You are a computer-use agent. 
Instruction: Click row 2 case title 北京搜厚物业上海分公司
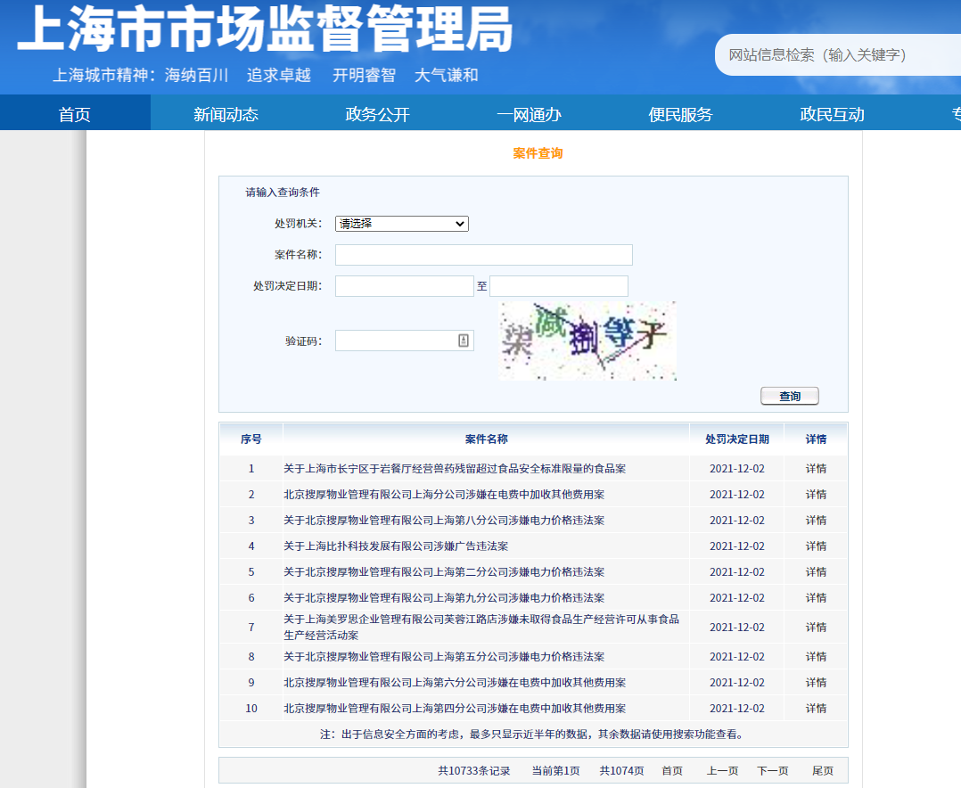[444, 495]
